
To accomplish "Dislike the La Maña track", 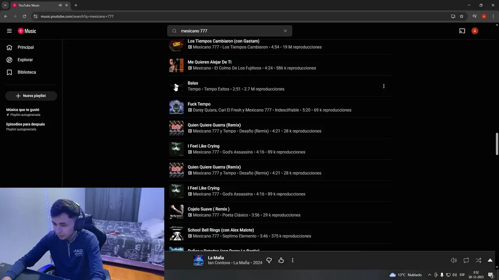I will click(x=269, y=260).
